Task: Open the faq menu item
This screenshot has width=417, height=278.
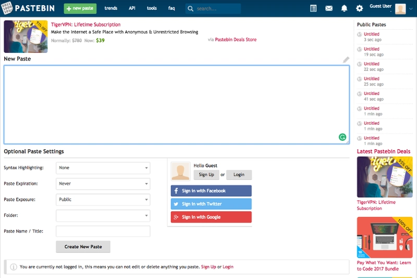Action: [x=171, y=8]
